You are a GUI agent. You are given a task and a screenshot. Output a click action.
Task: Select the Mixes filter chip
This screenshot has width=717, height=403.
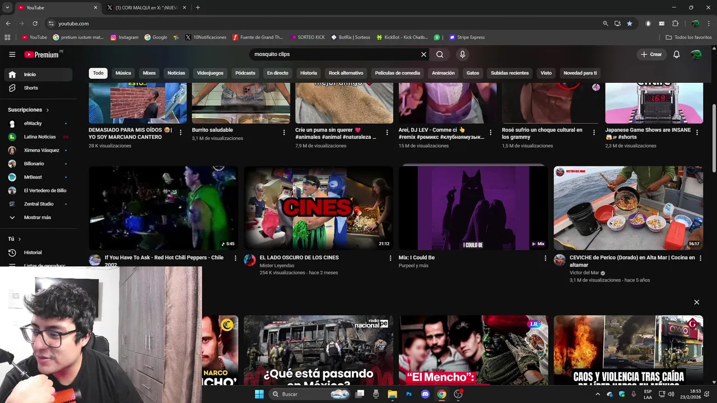pyautogui.click(x=149, y=73)
